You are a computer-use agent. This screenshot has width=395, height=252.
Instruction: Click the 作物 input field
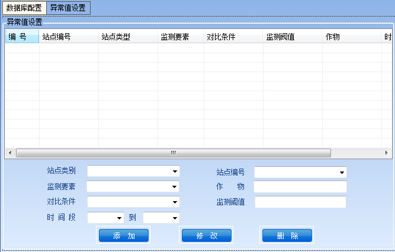300,187
